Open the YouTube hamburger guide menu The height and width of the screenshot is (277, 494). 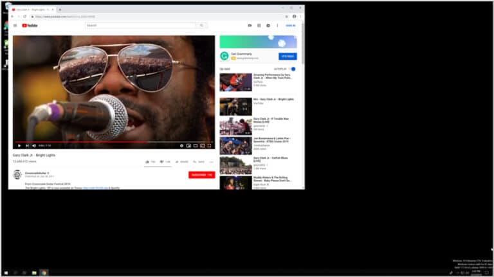tap(15, 26)
